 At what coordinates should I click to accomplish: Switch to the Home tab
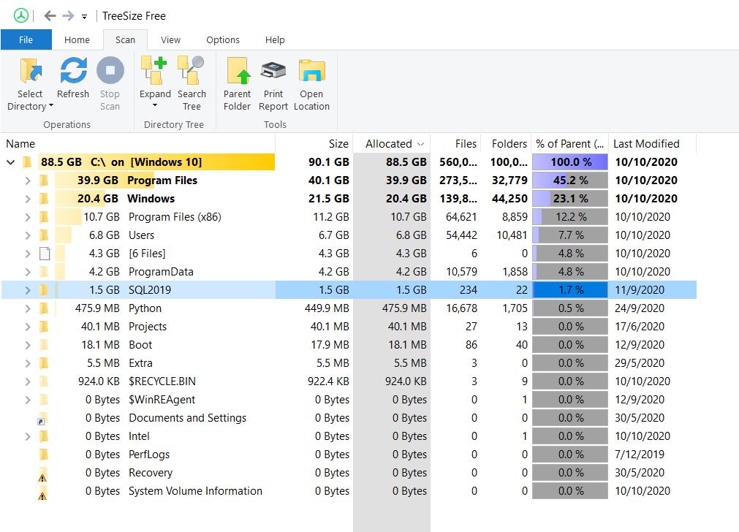77,39
